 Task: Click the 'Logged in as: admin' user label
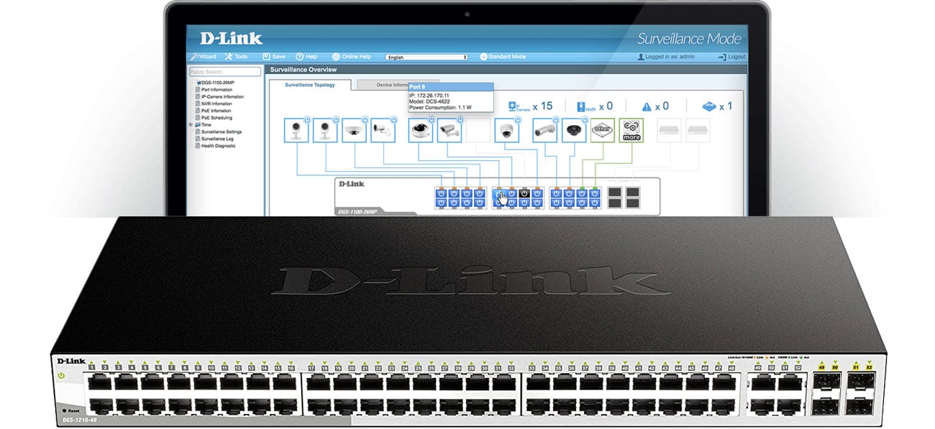tap(666, 57)
